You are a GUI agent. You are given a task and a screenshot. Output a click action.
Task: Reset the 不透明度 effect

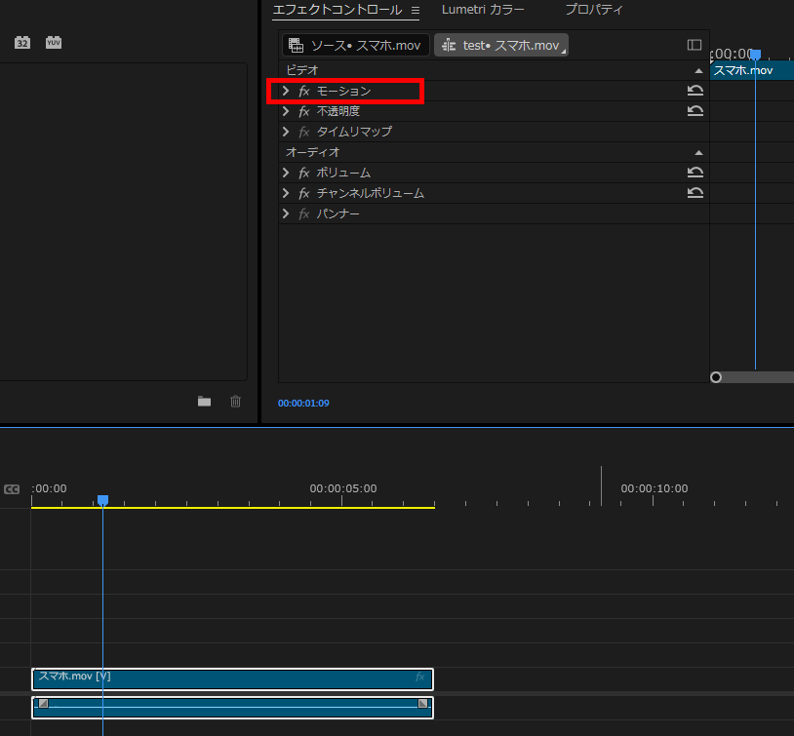[x=695, y=111]
